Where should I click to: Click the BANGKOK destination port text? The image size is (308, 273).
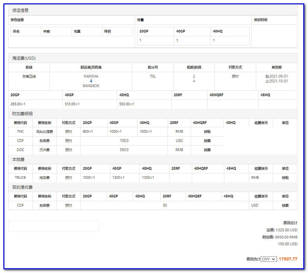[x=91, y=86]
